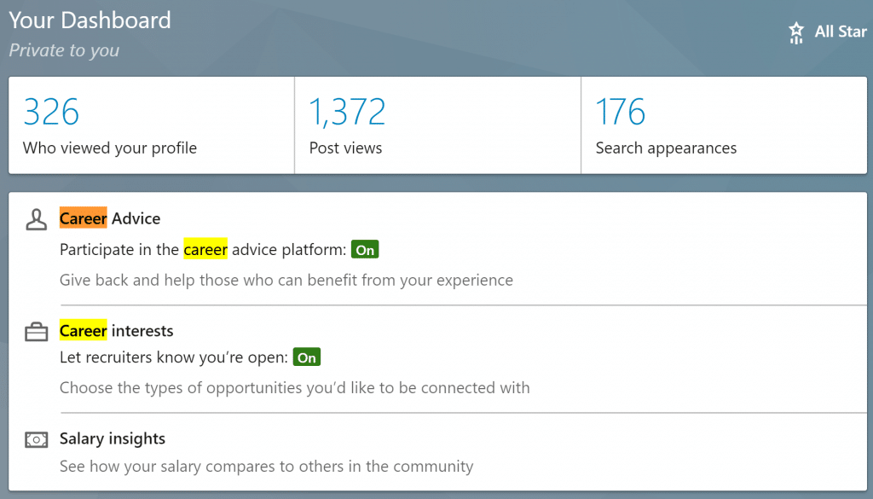Screen dimensions: 873x499
Task: Toggle the career advice platform On badge
Action: click(x=365, y=250)
